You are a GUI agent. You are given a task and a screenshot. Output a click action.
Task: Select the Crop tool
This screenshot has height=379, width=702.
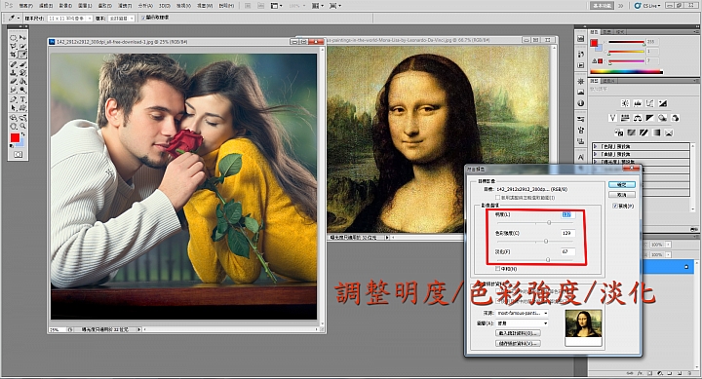(x=13, y=55)
